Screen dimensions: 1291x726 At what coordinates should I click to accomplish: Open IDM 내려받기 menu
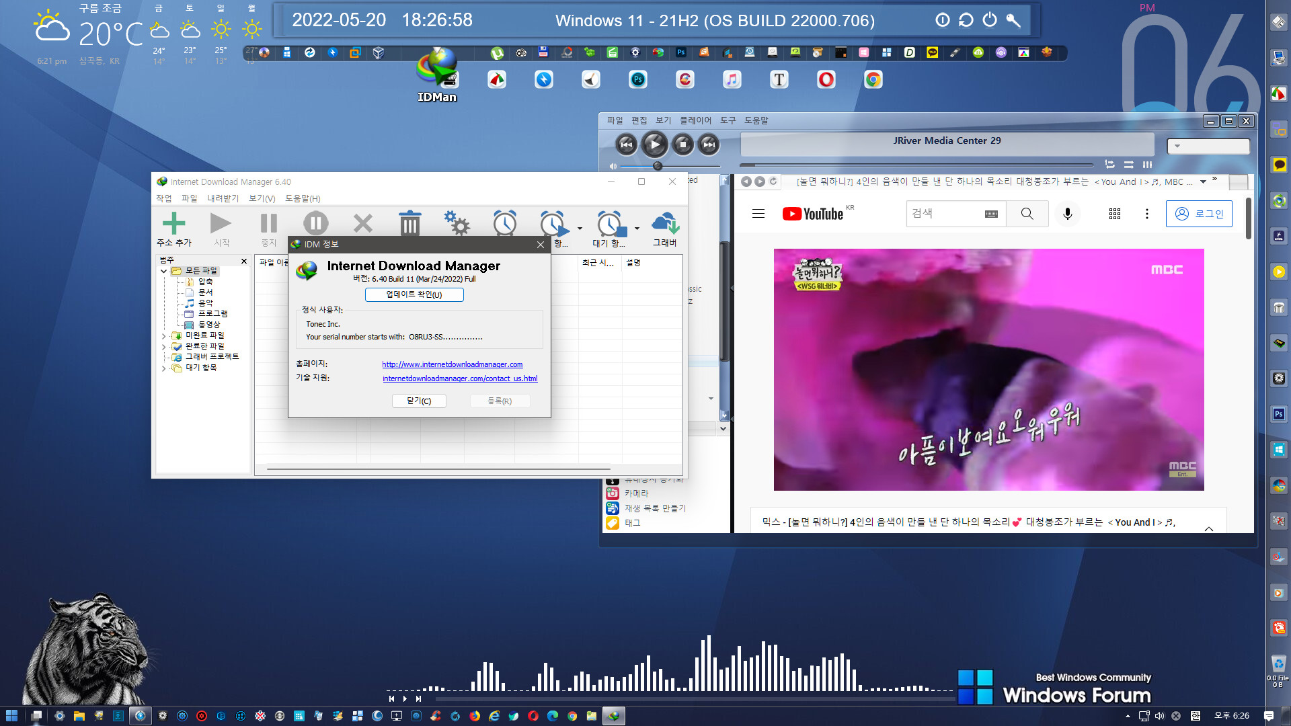223,198
